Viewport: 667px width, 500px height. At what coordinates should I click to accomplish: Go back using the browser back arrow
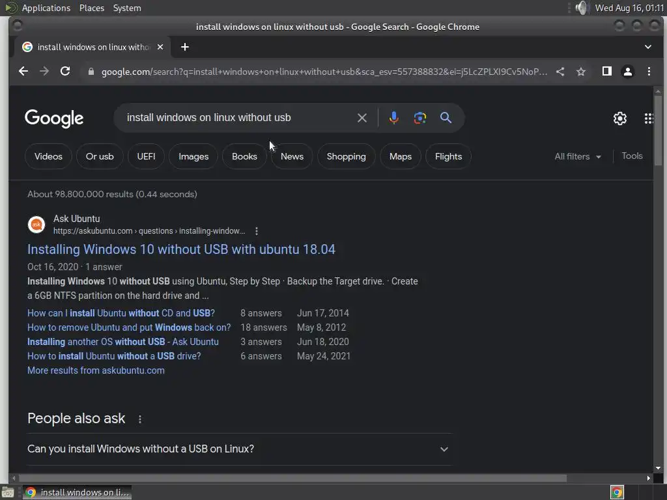[23, 72]
